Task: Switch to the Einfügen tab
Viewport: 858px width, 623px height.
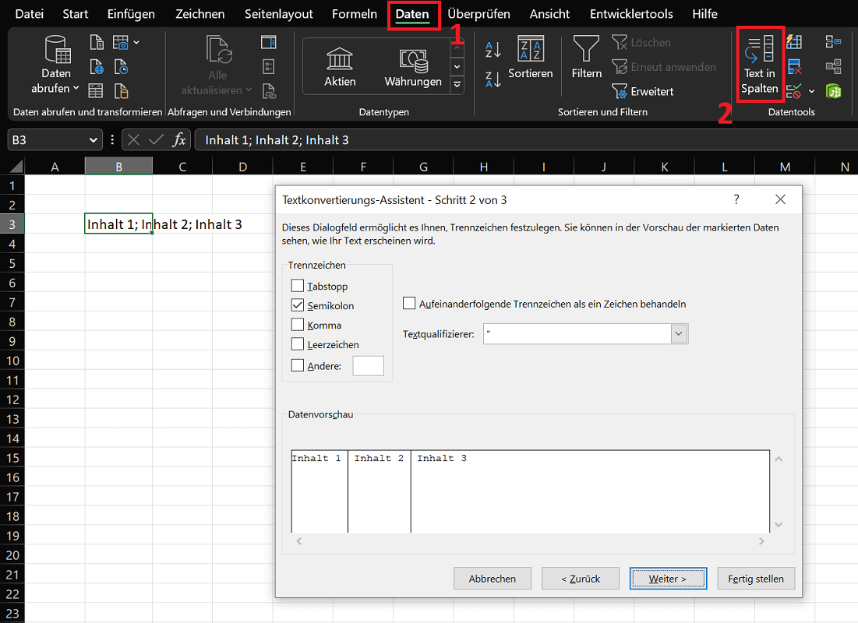Action: [x=131, y=14]
